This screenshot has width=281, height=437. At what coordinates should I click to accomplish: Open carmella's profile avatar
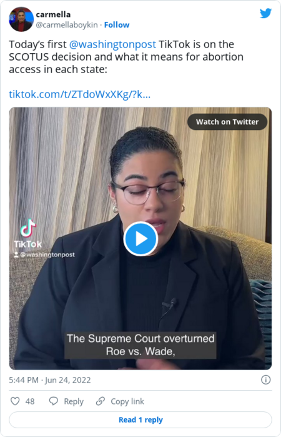point(21,19)
